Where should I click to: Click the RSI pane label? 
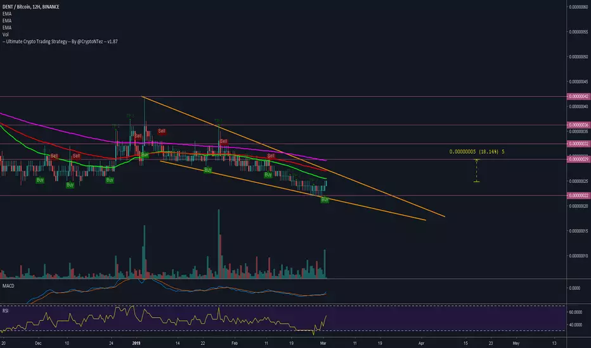click(x=5, y=311)
